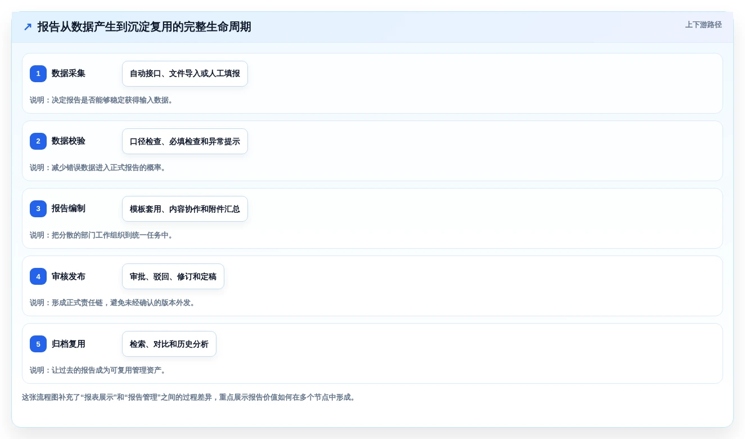Click the title 报告从数据产生到沉淀复用的完整生命周期

144,27
